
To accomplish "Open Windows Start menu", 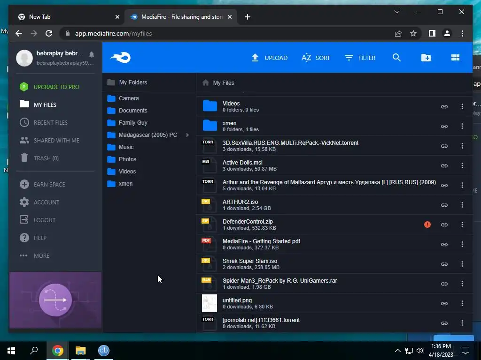I will (x=11, y=351).
